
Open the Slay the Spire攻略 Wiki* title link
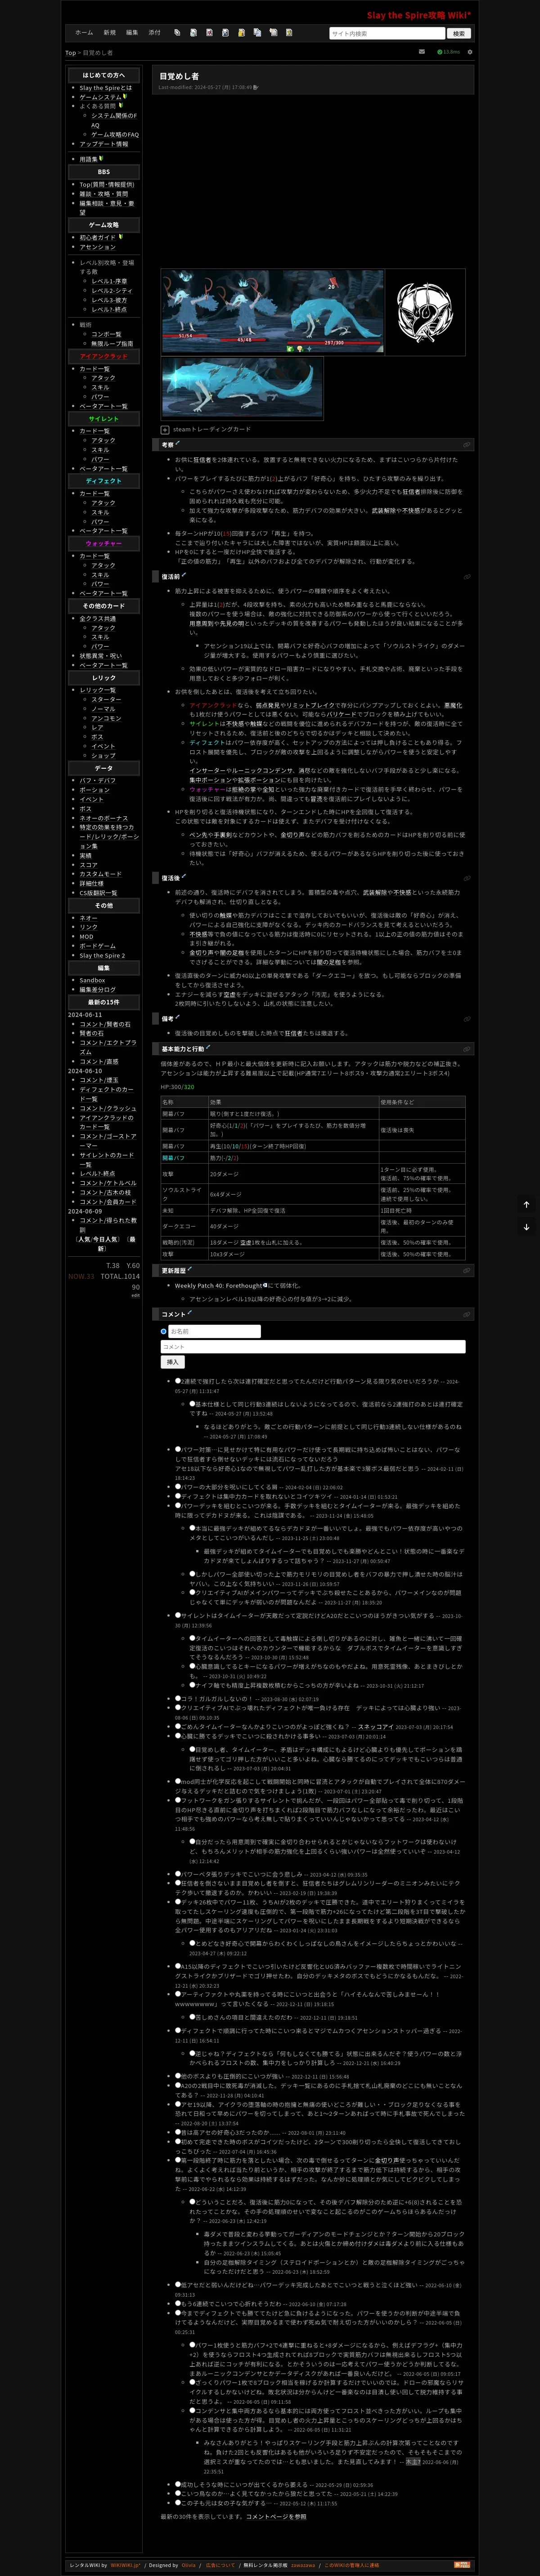coord(418,15)
